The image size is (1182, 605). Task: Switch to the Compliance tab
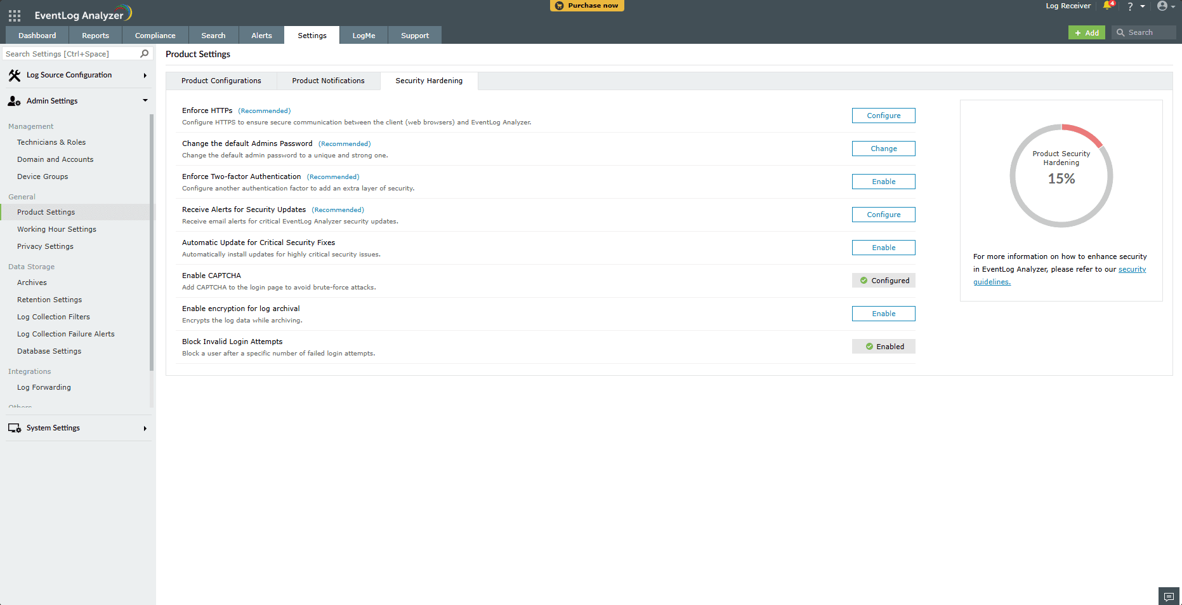coord(155,36)
